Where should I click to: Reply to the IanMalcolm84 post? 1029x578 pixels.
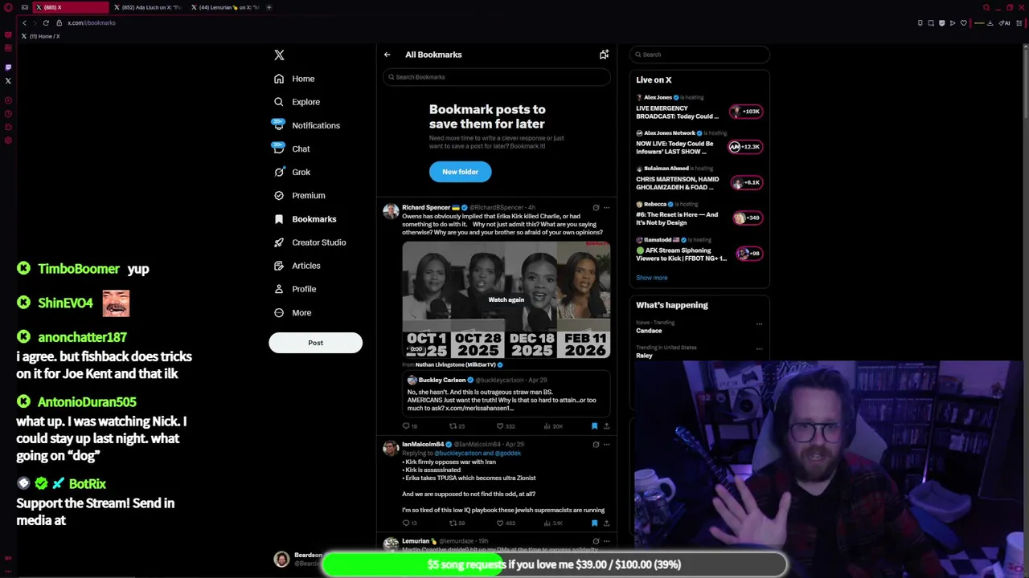point(406,523)
